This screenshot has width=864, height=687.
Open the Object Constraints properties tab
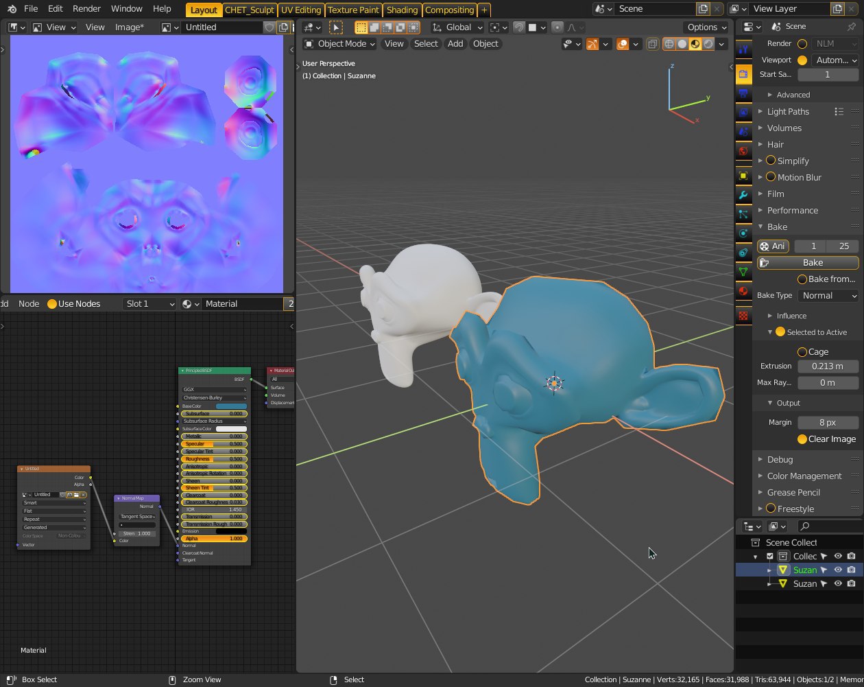tap(743, 253)
